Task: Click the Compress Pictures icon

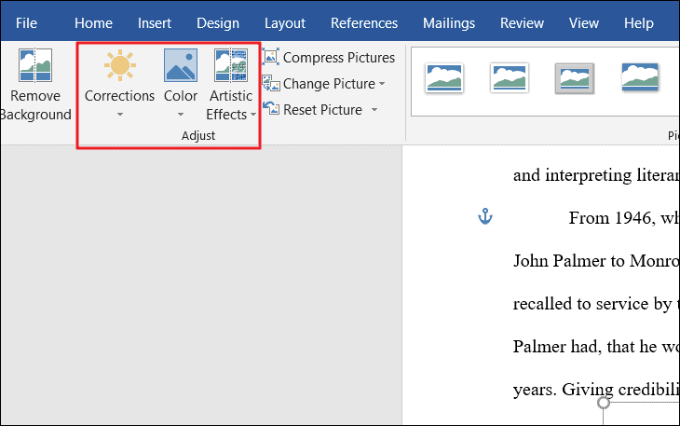Action: tap(271, 58)
